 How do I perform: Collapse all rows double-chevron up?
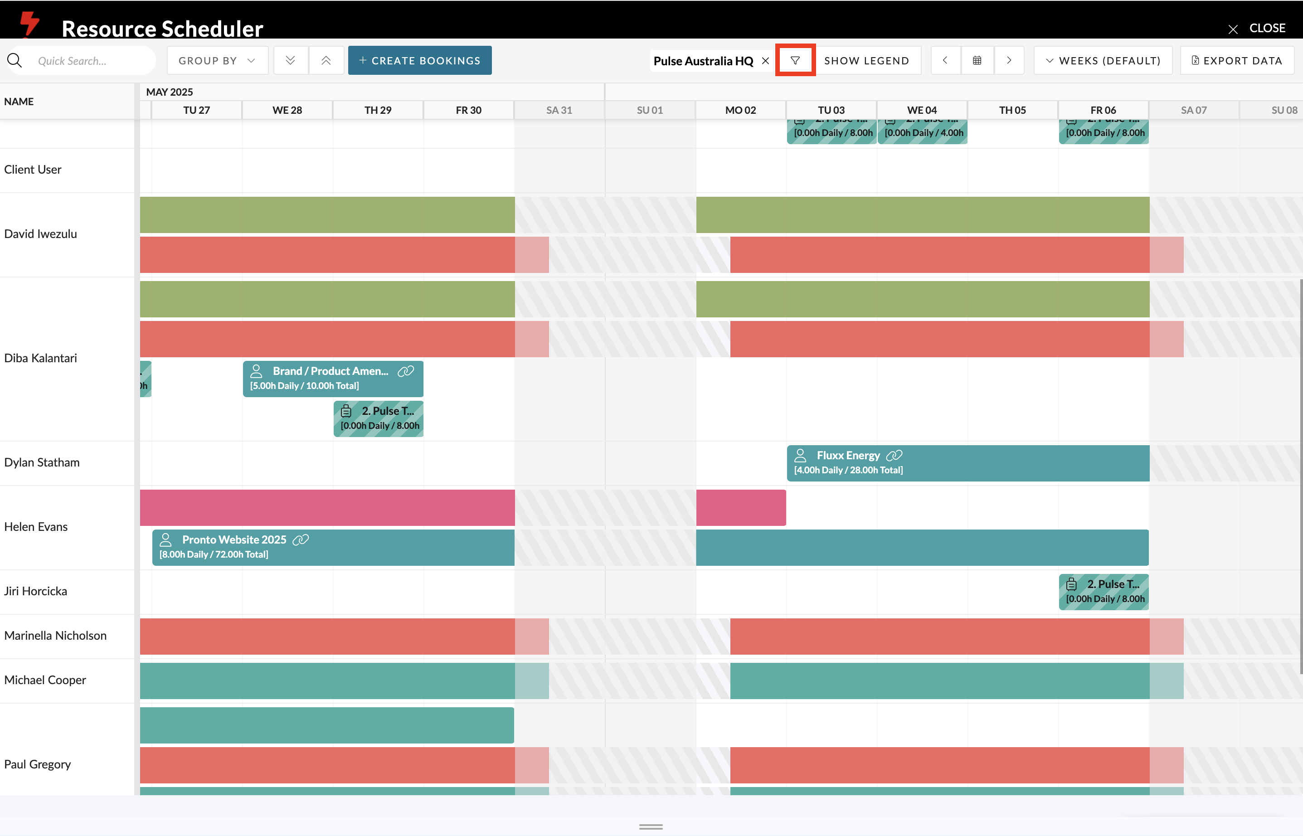point(326,60)
